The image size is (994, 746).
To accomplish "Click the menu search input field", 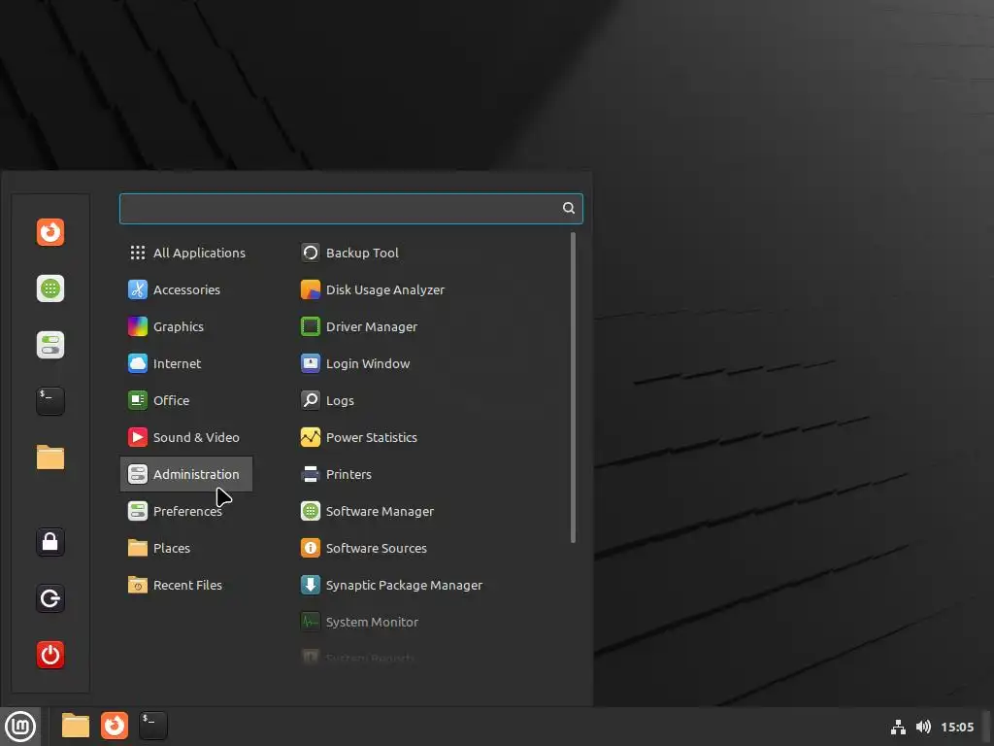I will (351, 209).
